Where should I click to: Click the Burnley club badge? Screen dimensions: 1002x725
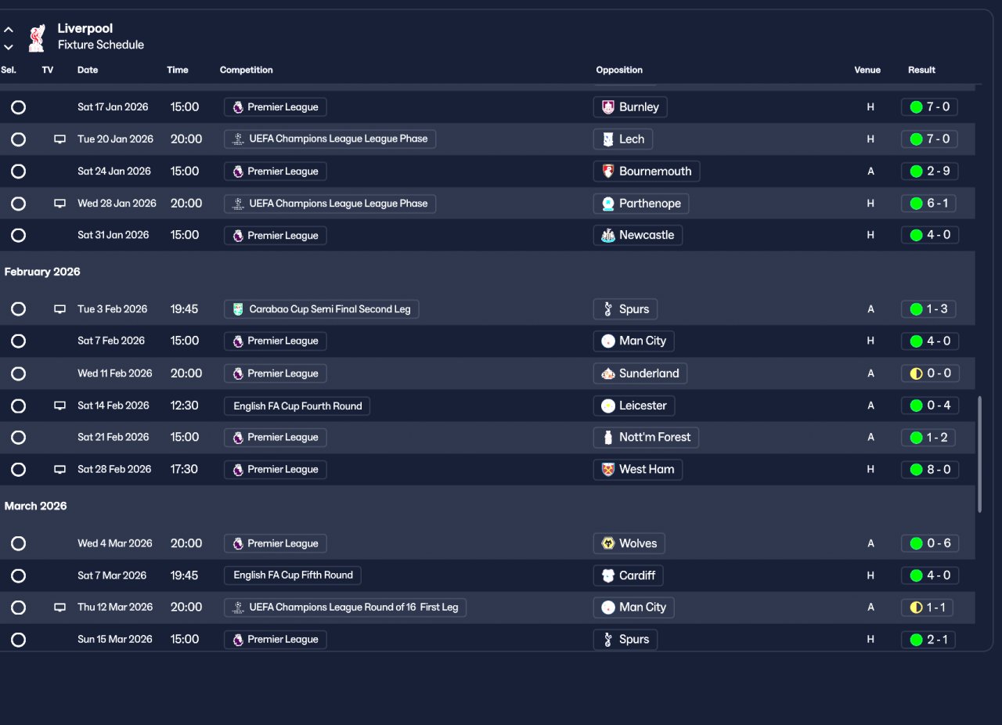[x=608, y=107]
